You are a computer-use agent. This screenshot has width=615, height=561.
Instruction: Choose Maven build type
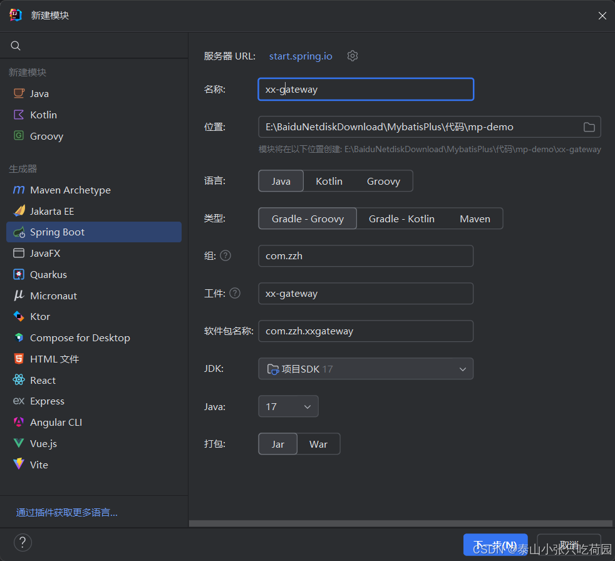pos(475,219)
